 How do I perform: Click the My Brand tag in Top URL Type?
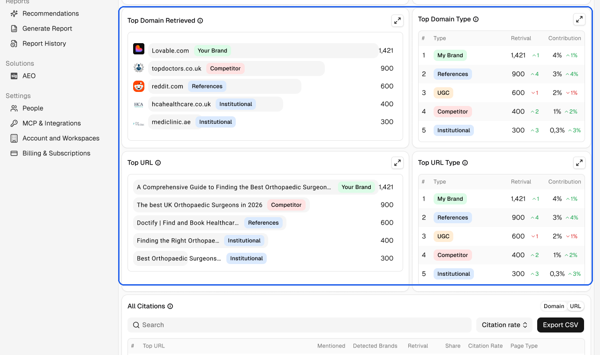point(450,199)
